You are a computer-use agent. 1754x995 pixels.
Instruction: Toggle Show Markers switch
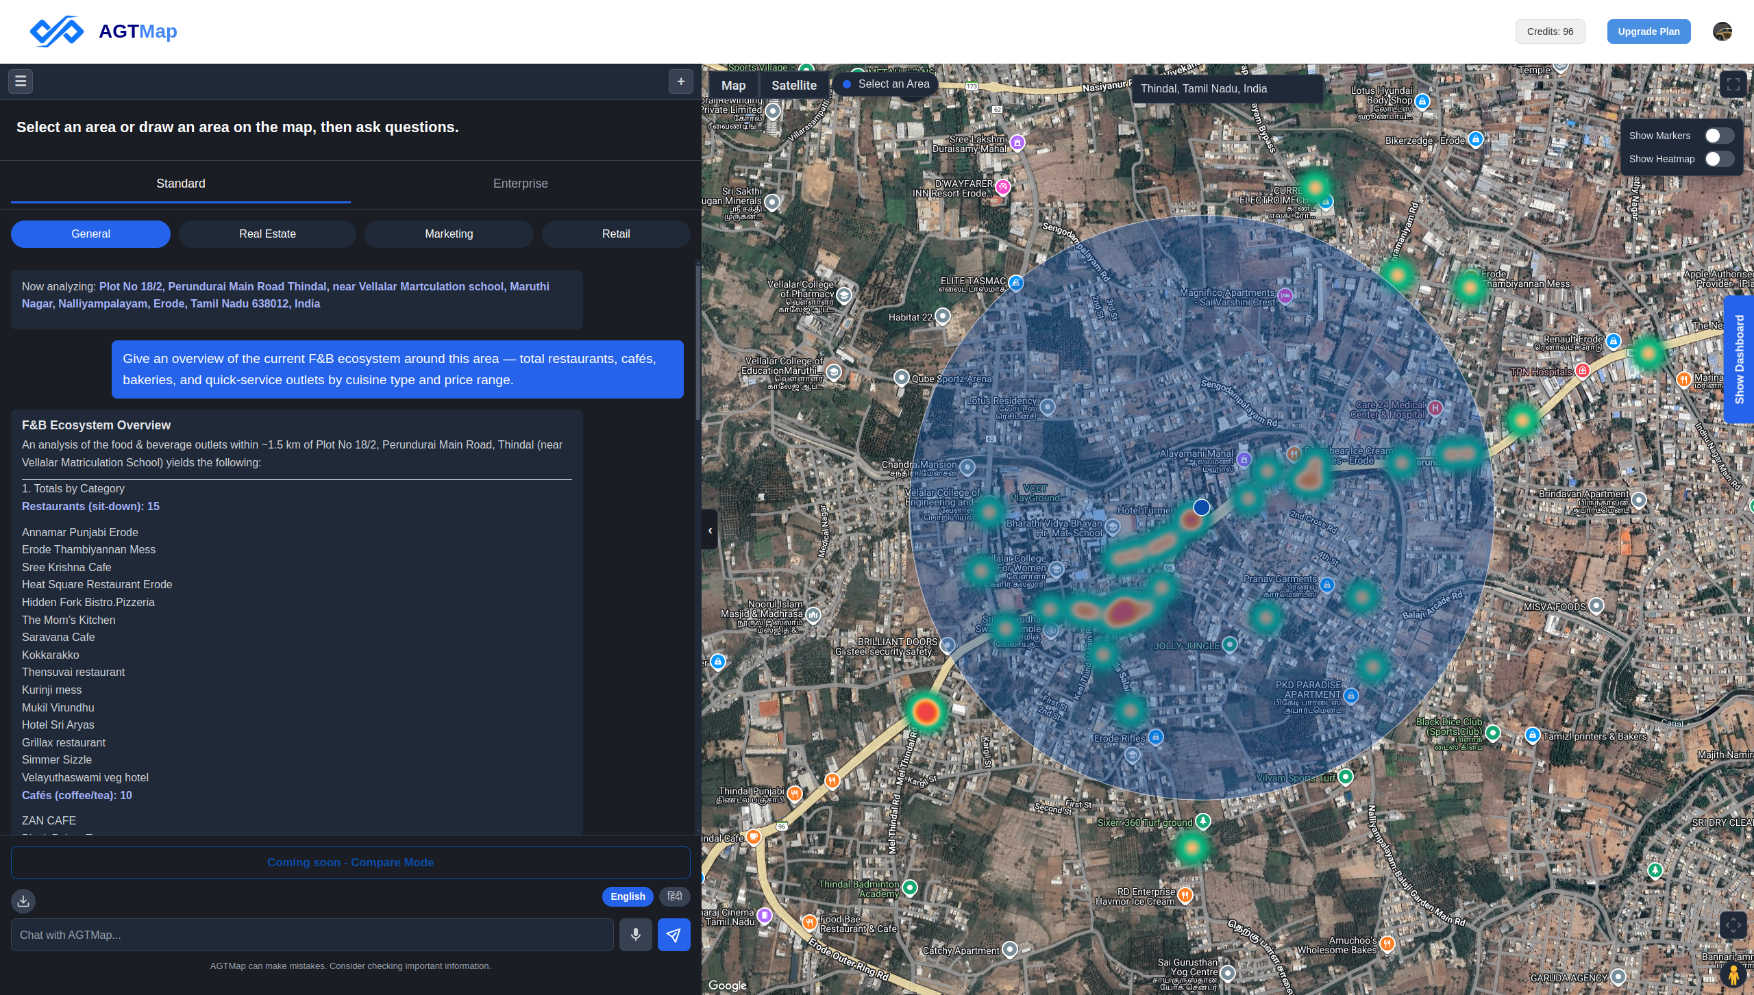tap(1719, 136)
